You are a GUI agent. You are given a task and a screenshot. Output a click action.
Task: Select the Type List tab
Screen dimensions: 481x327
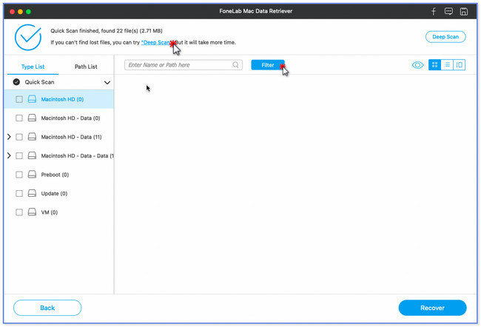tap(33, 67)
